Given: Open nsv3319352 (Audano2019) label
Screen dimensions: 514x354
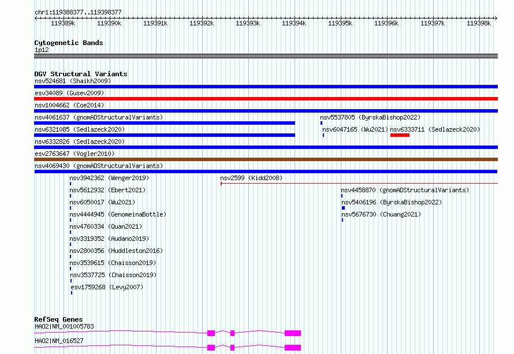Looking at the screenshot, I should 109,239.
